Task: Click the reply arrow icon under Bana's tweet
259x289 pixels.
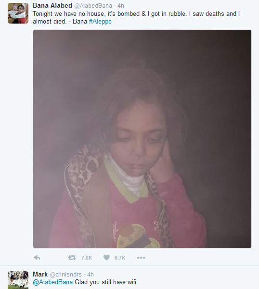Action: pyautogui.click(x=37, y=257)
